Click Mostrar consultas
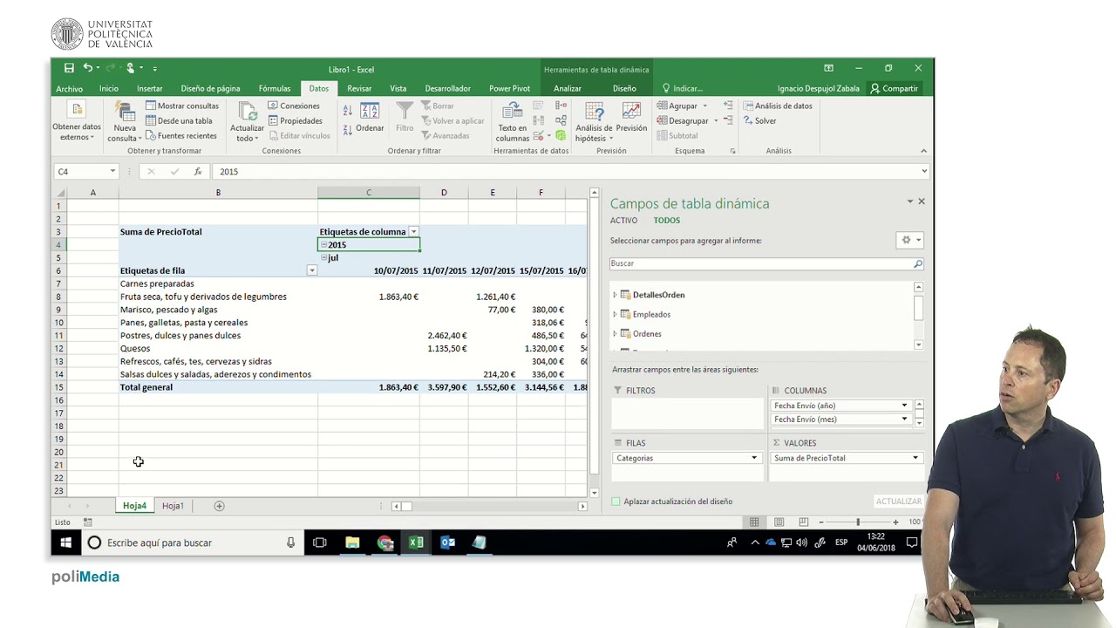Screen dimensions: 1116x628 pos(182,106)
